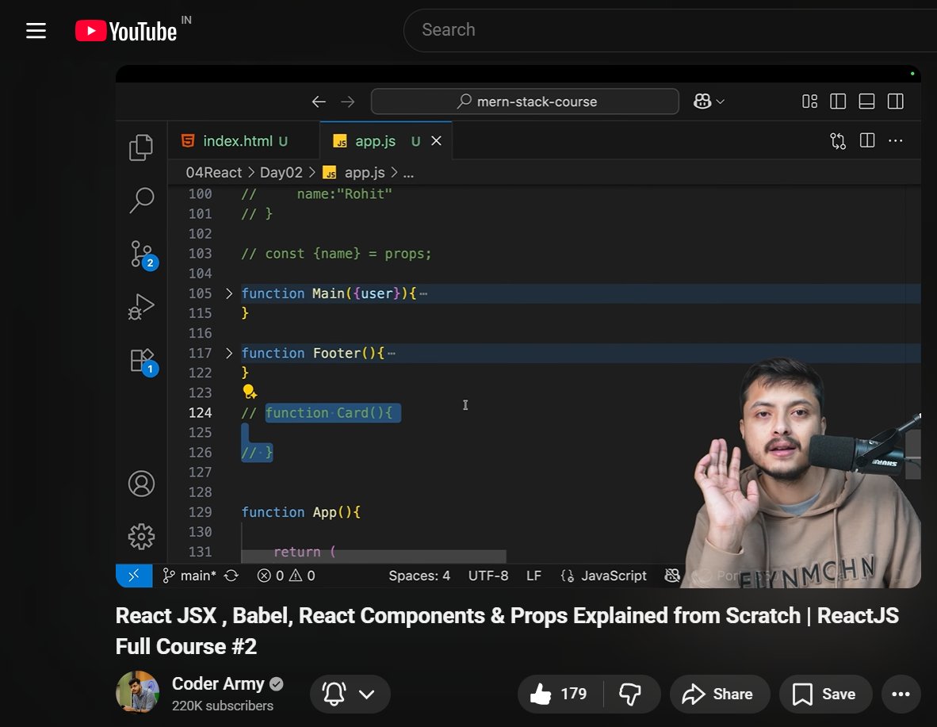The height and width of the screenshot is (727, 937).
Task: Open the Extensions panel in the activity bar
Action: pyautogui.click(x=142, y=358)
